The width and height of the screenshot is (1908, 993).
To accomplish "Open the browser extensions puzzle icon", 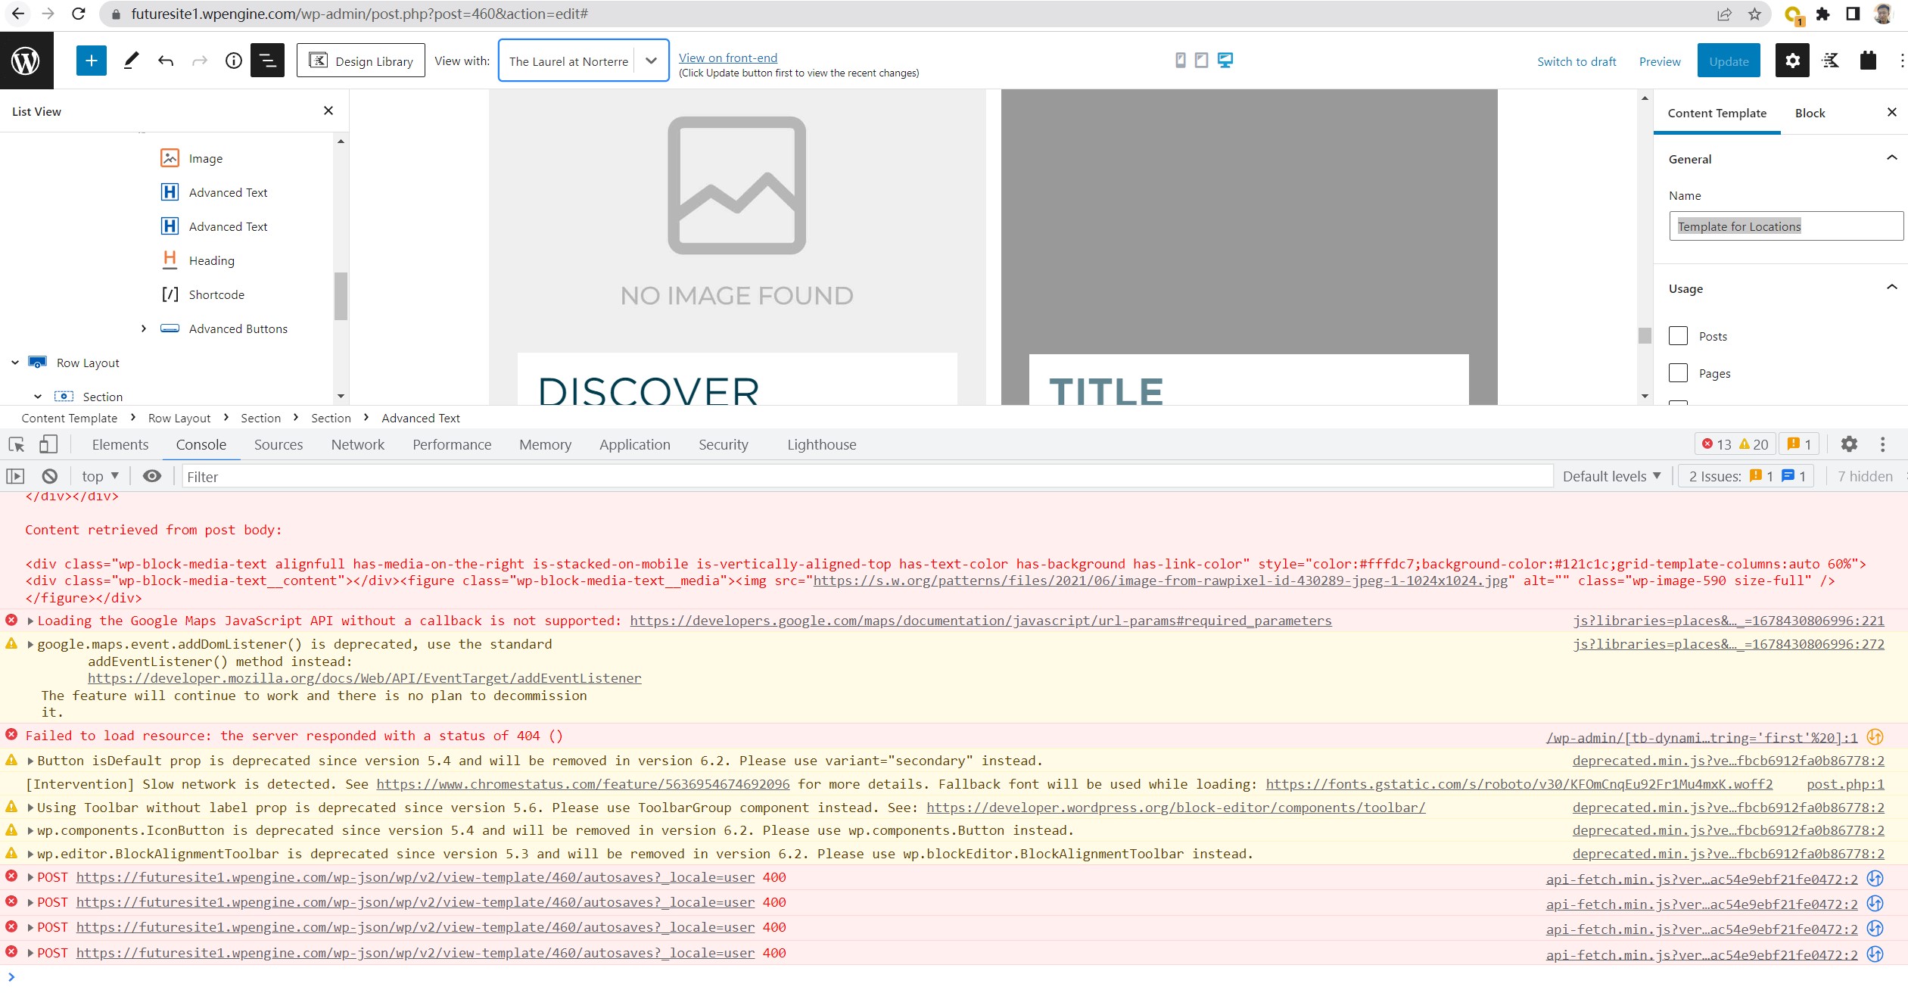I will pyautogui.click(x=1823, y=14).
